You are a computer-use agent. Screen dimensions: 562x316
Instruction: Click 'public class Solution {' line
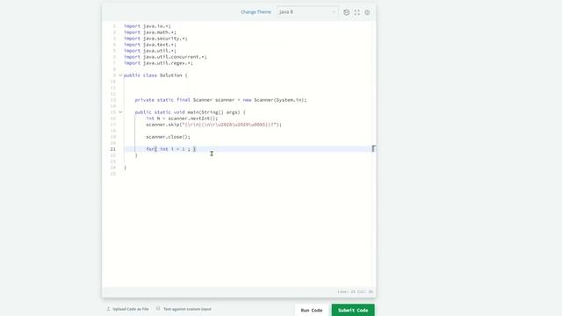coord(155,75)
